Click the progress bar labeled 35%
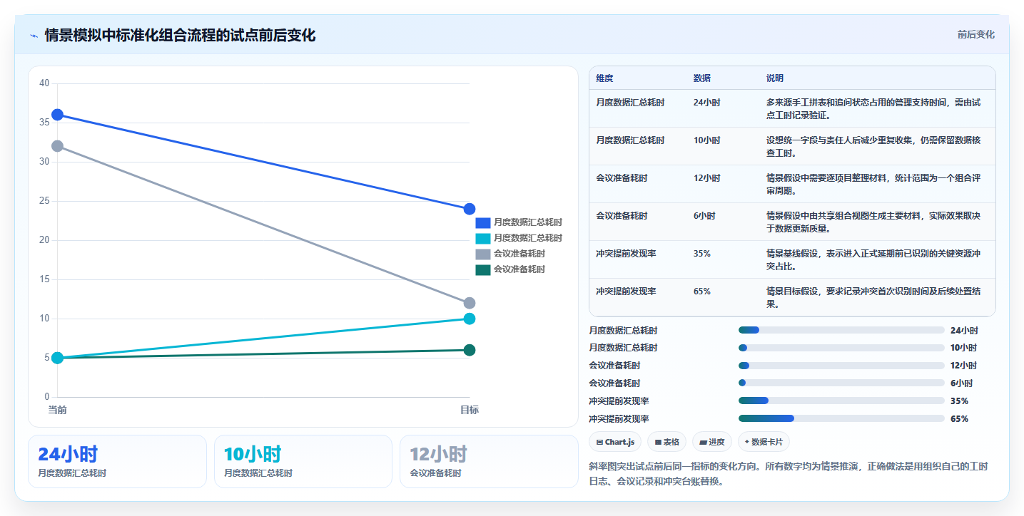 (x=841, y=401)
